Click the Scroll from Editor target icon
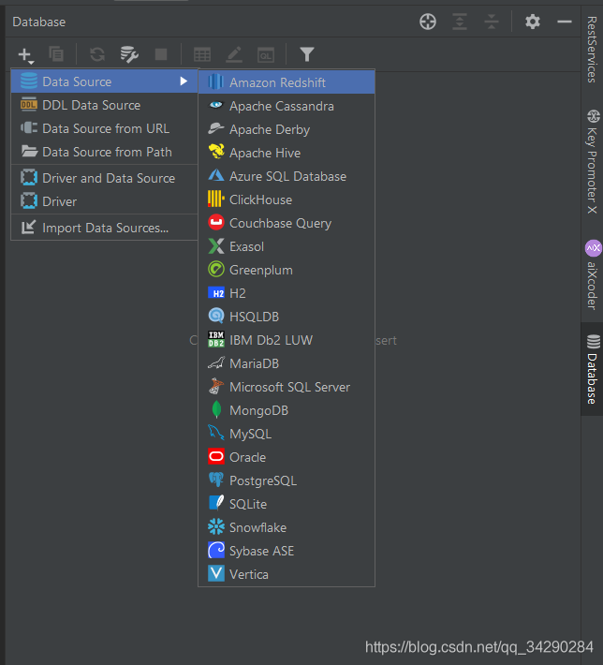This screenshot has width=603, height=665. (x=428, y=22)
